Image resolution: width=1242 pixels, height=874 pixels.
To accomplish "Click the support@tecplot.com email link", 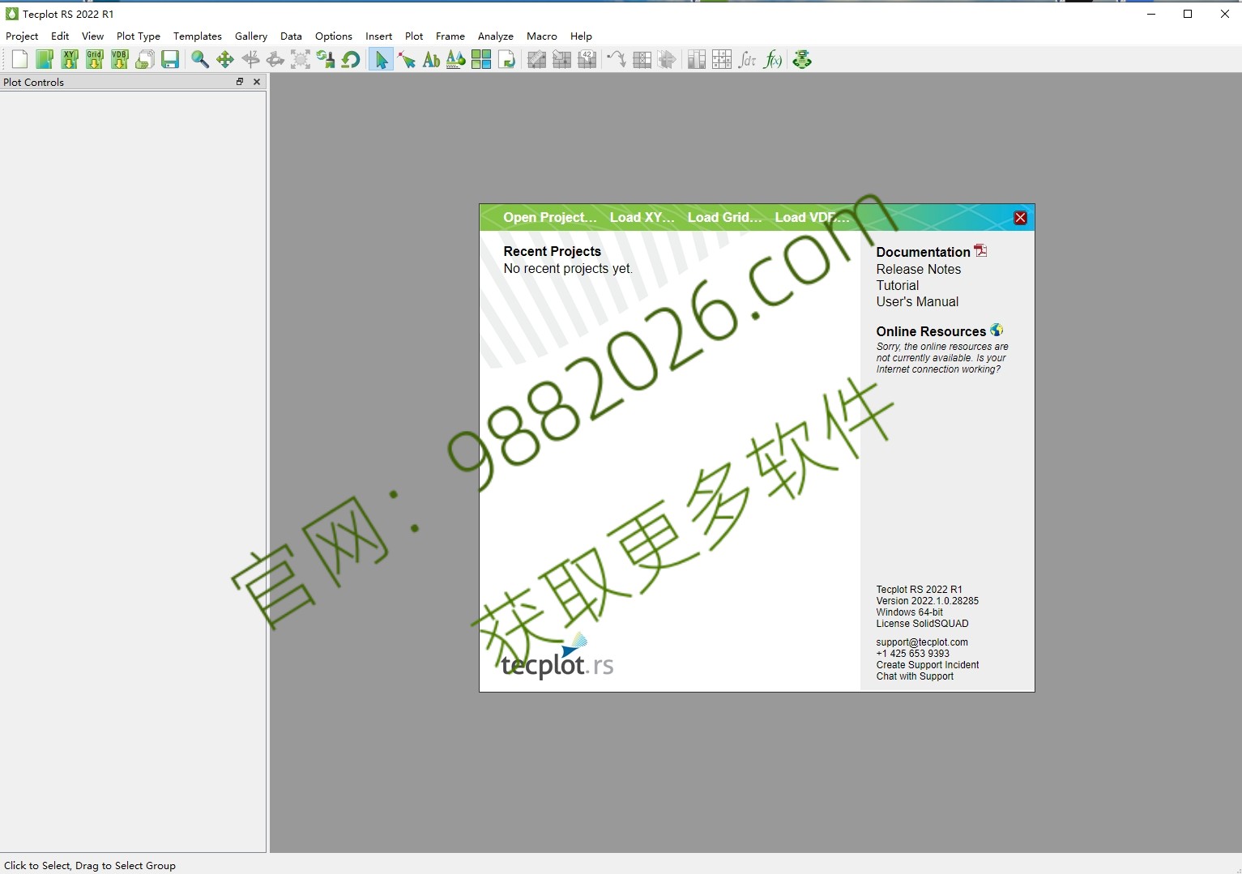I will click(x=922, y=642).
